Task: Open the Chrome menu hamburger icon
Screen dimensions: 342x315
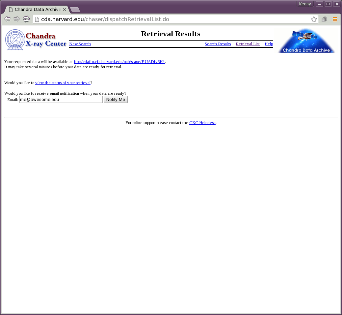Action: tap(335, 19)
